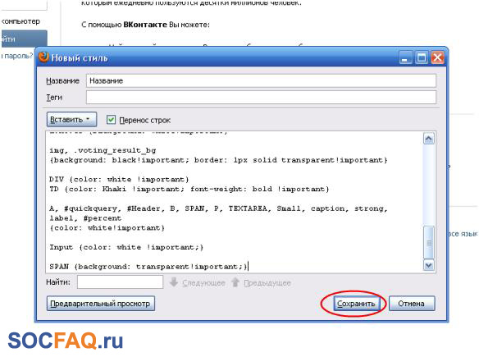Click the scrollbar down arrow in code editor
The height and width of the screenshot is (357, 479).
(x=429, y=265)
